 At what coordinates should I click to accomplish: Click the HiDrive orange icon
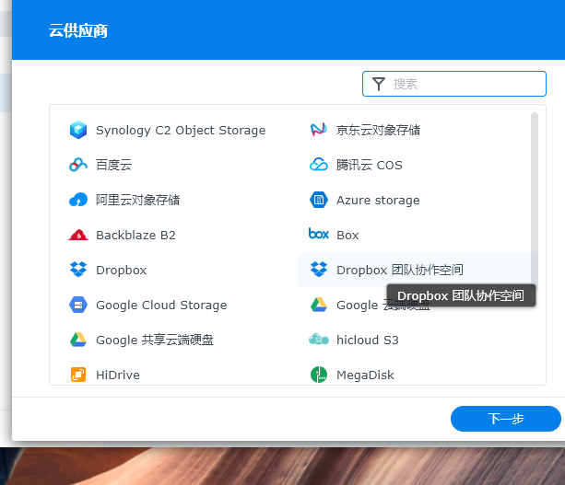(78, 375)
